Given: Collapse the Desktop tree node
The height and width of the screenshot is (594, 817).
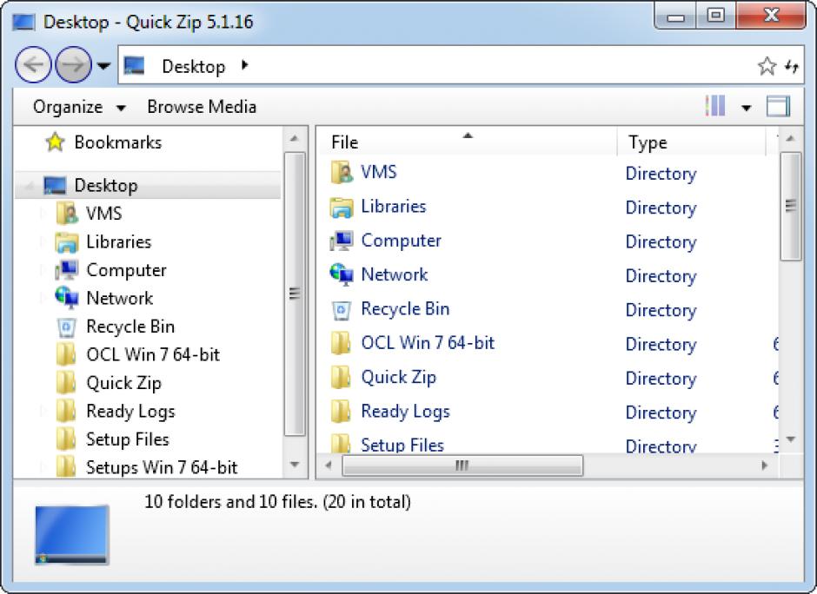Looking at the screenshot, I should 30,185.
